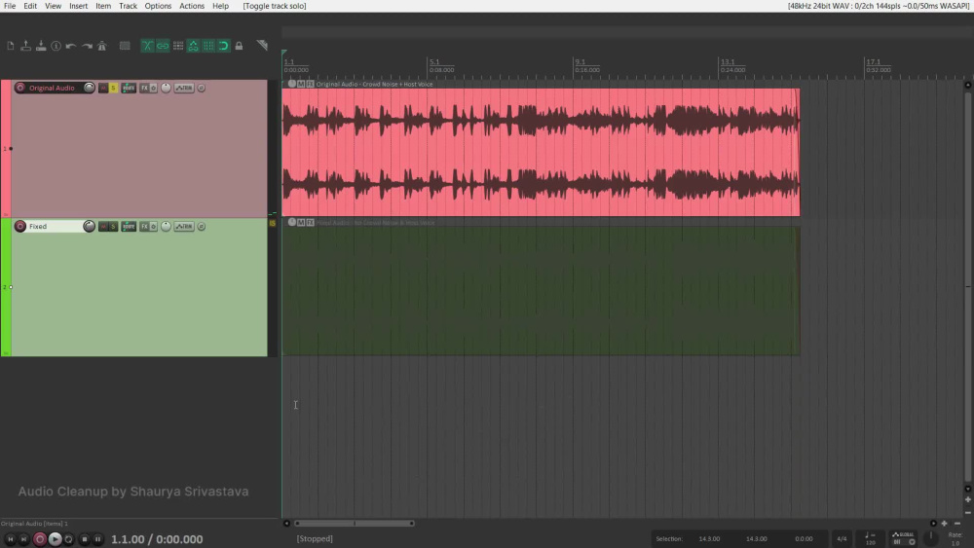Viewport: 974px width, 548px height.
Task: Open the Insert menu
Action: (x=78, y=6)
